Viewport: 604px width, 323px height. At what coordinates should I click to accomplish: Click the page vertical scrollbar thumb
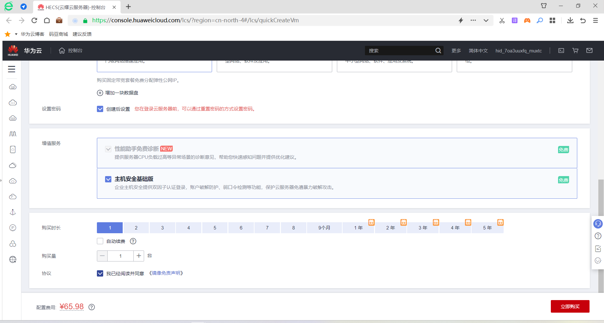pos(601,236)
